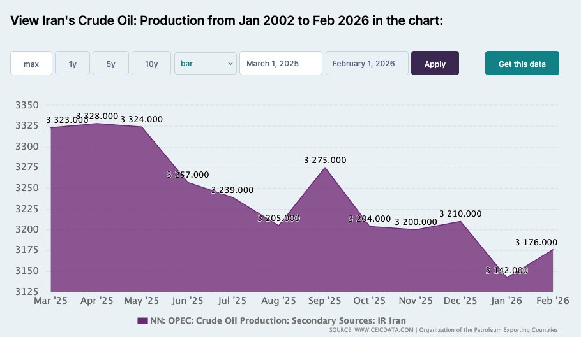Image resolution: width=581 pixels, height=337 pixels.
Task: Click the Get this data button
Action: pyautogui.click(x=522, y=64)
